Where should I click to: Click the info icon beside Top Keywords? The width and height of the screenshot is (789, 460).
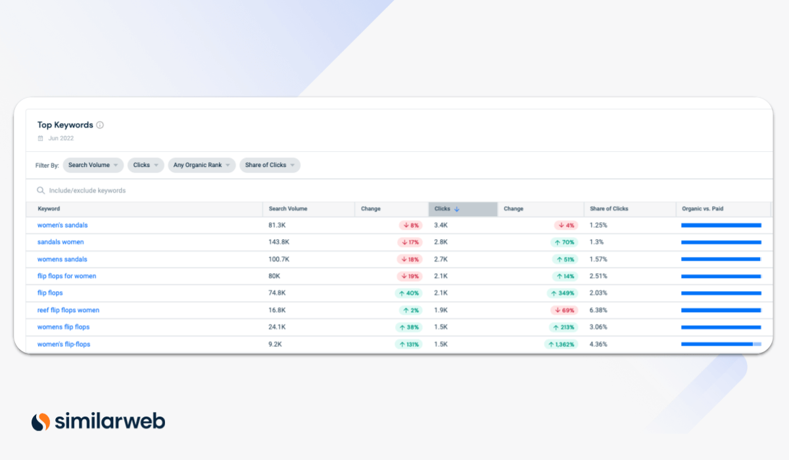[x=100, y=125]
